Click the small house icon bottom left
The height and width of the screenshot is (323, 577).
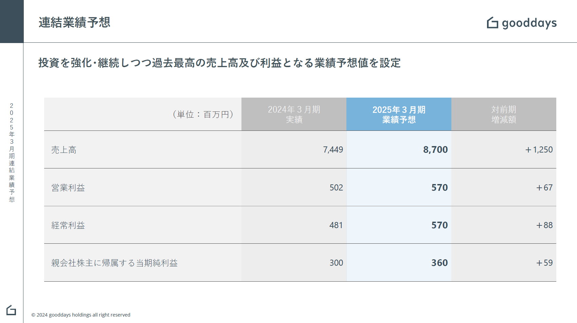point(11,310)
